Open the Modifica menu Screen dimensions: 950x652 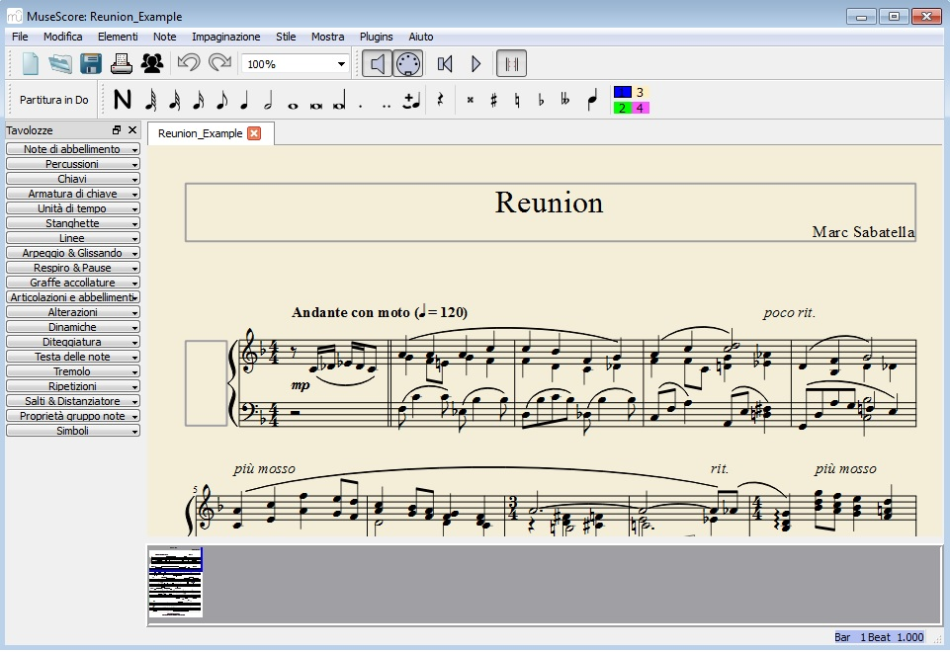(63, 37)
